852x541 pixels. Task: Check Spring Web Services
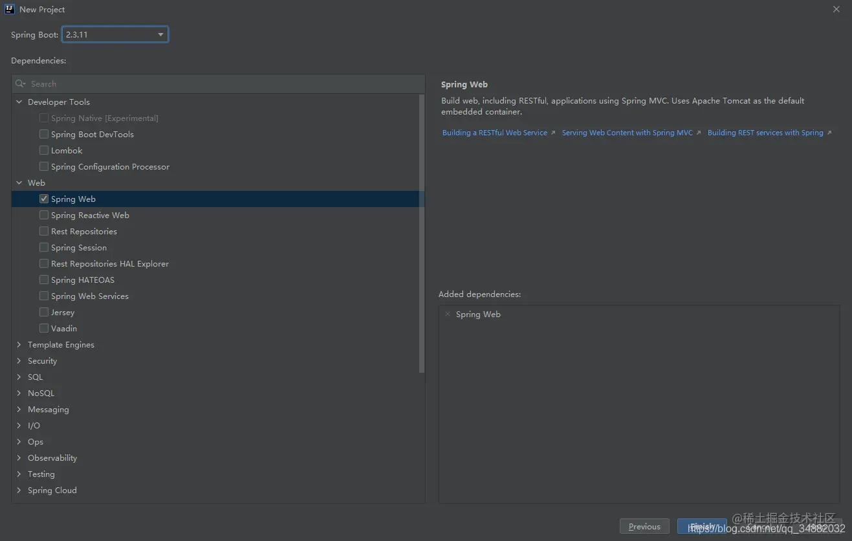point(44,296)
